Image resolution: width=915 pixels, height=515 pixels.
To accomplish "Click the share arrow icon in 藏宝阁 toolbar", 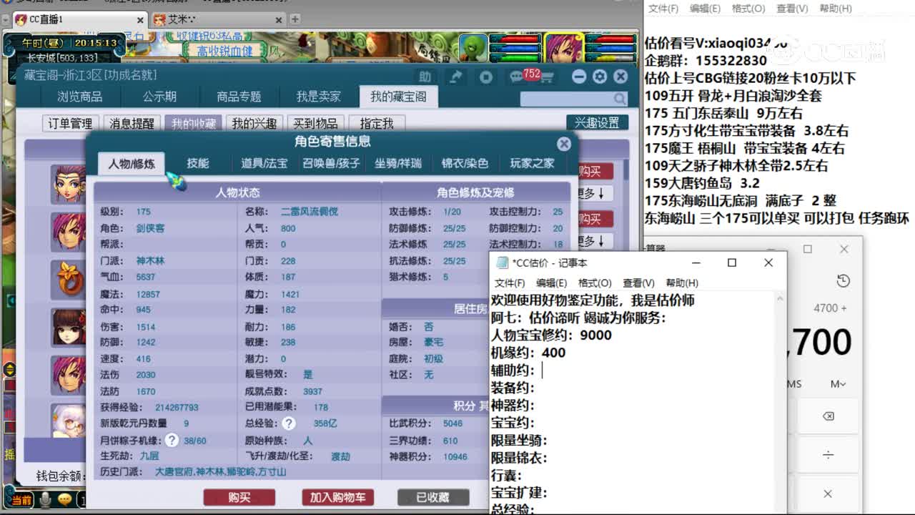I will (455, 77).
